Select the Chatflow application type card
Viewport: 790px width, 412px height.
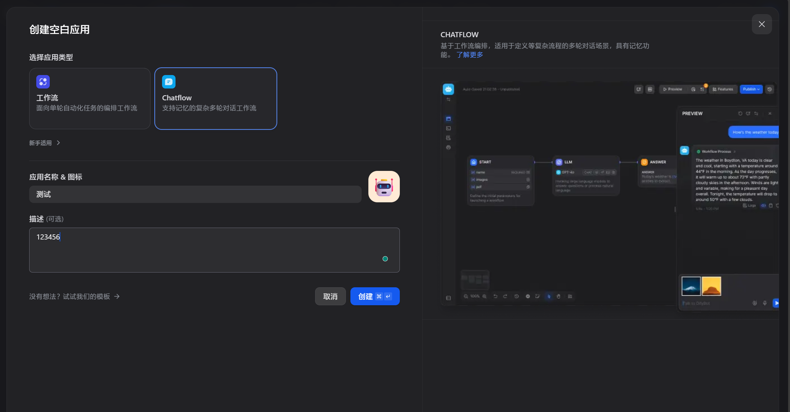coord(215,98)
